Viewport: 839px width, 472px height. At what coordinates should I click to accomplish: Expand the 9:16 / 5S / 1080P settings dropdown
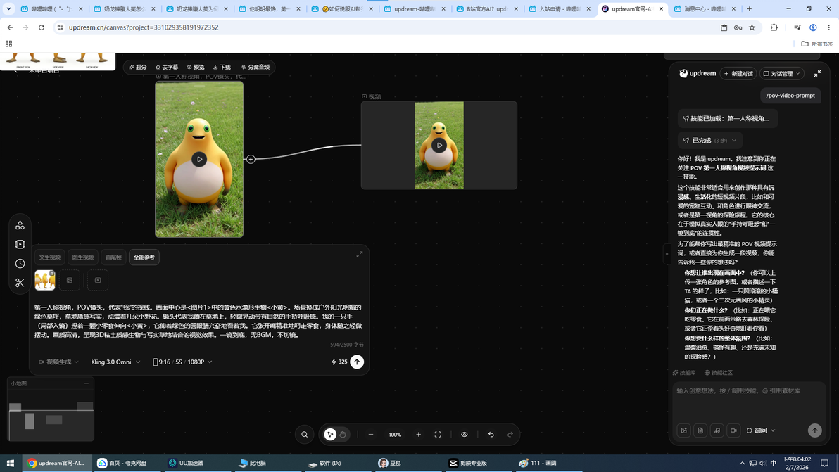pos(182,362)
